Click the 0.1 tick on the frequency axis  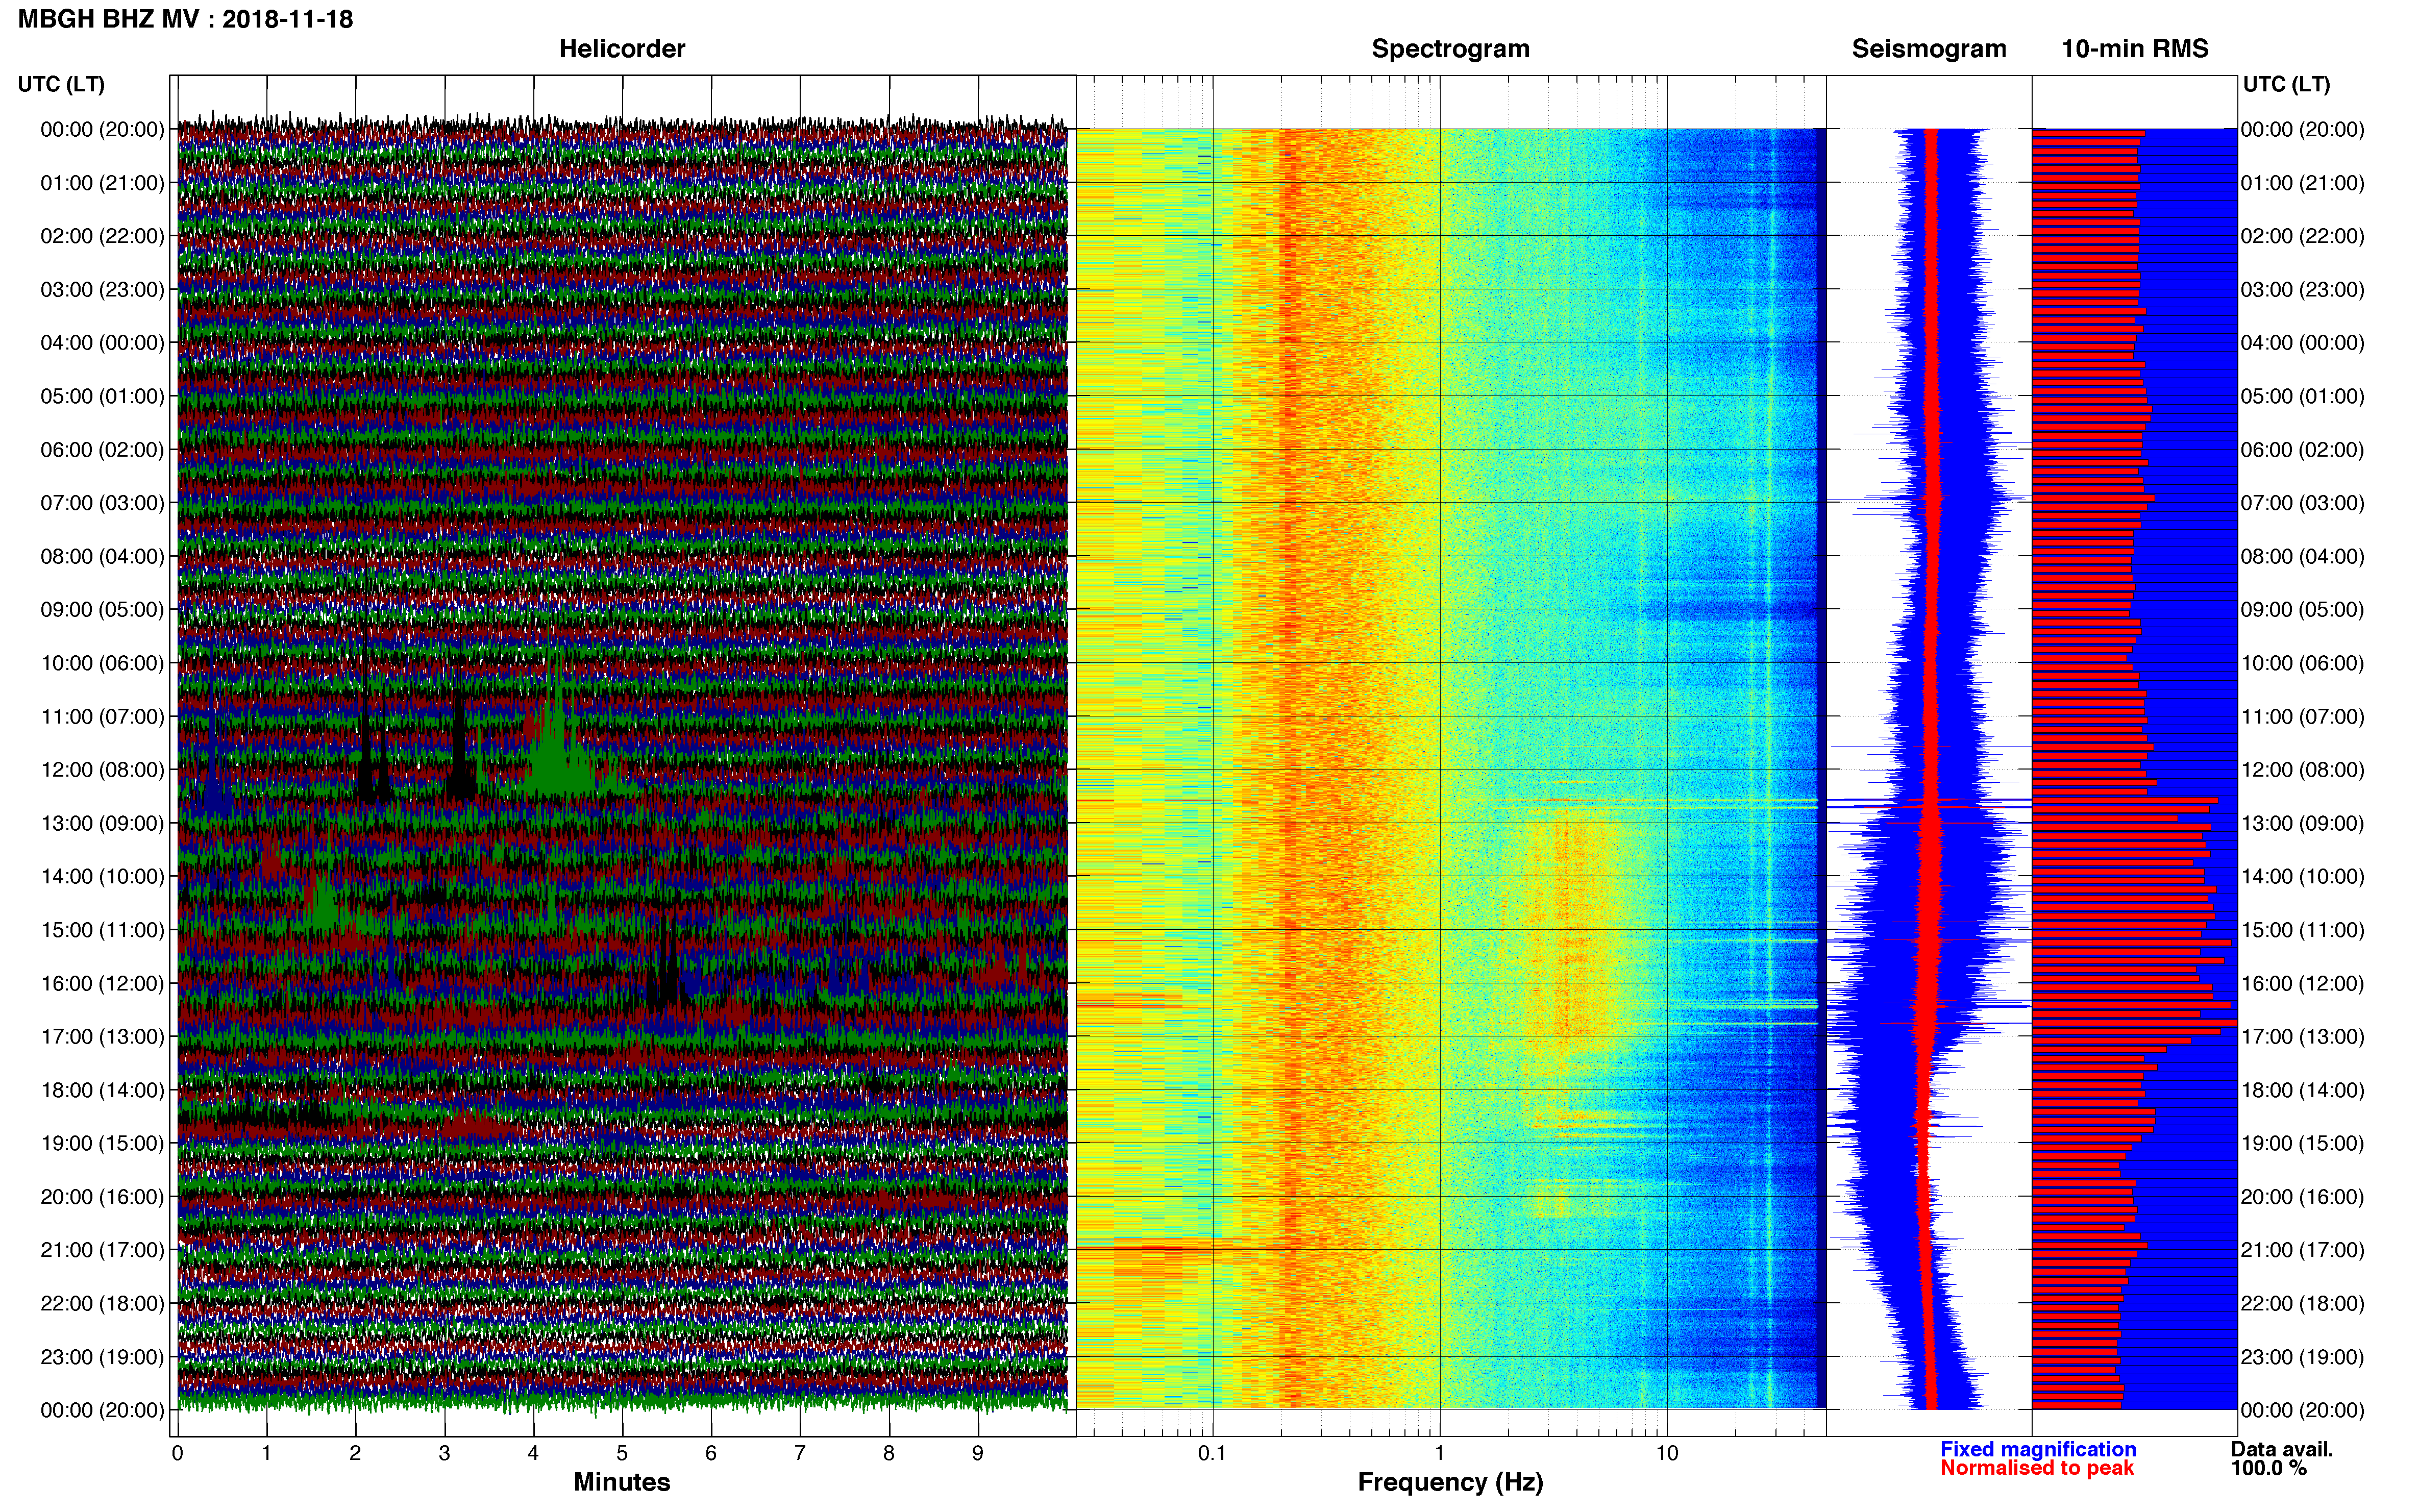pyautogui.click(x=1212, y=1454)
